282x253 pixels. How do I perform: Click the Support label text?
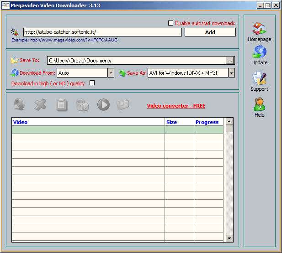tap(259, 89)
